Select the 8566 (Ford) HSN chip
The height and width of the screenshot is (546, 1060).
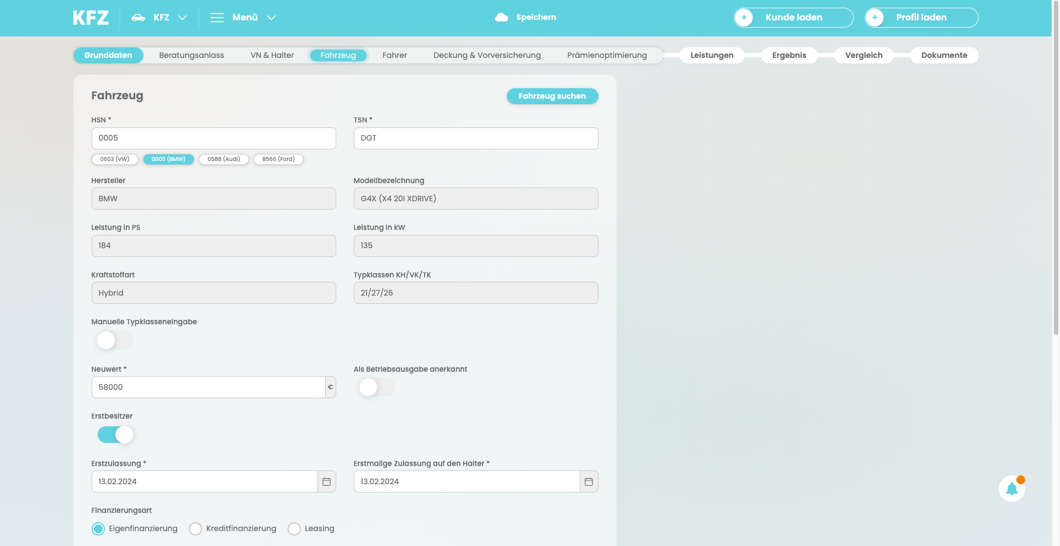[278, 159]
